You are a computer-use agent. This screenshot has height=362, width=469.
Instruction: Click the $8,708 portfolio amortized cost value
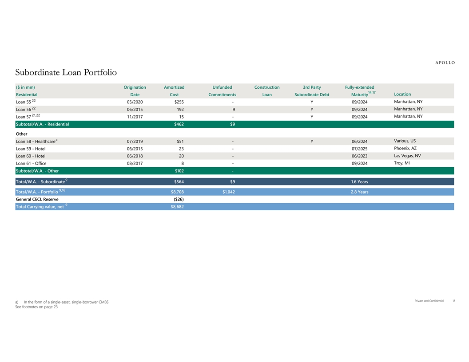(x=177, y=192)
